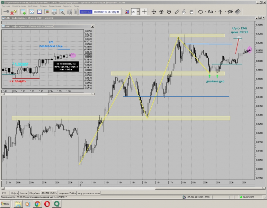The height and width of the screenshot is (208, 267).
Task: Open the M5 timeframe dropdown
Action: [x=138, y=12]
